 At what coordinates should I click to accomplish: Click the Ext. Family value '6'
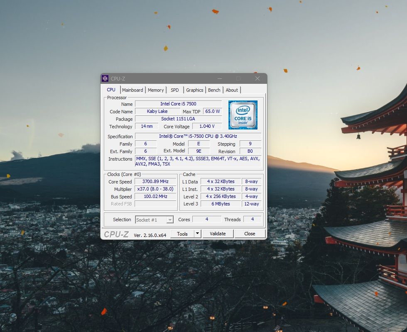tap(146, 151)
